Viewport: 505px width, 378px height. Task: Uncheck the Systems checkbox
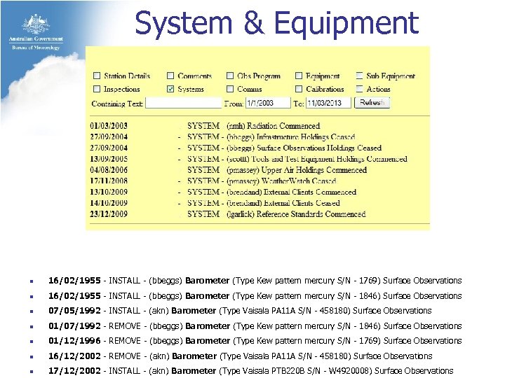pos(170,89)
